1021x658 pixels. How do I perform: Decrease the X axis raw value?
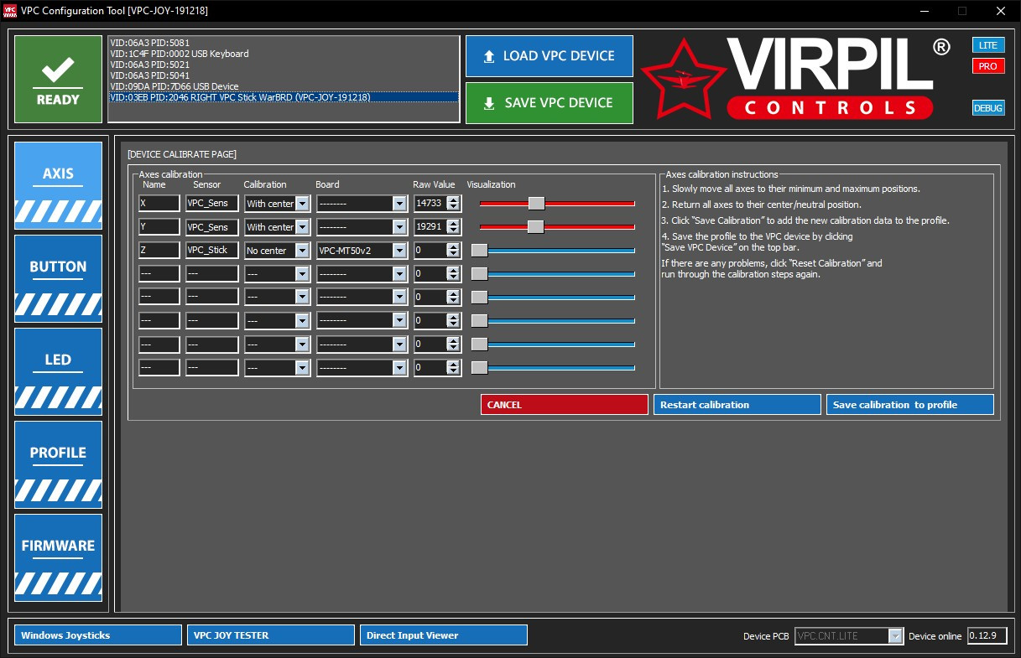coord(454,207)
